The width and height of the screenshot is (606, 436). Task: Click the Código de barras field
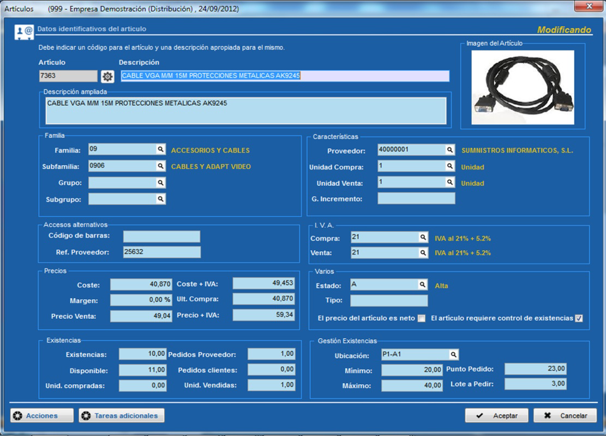point(161,237)
